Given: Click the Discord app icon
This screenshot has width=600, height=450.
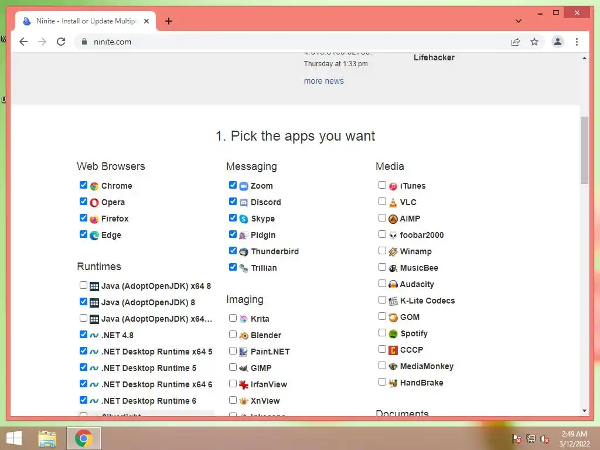Looking at the screenshot, I should [x=244, y=202].
